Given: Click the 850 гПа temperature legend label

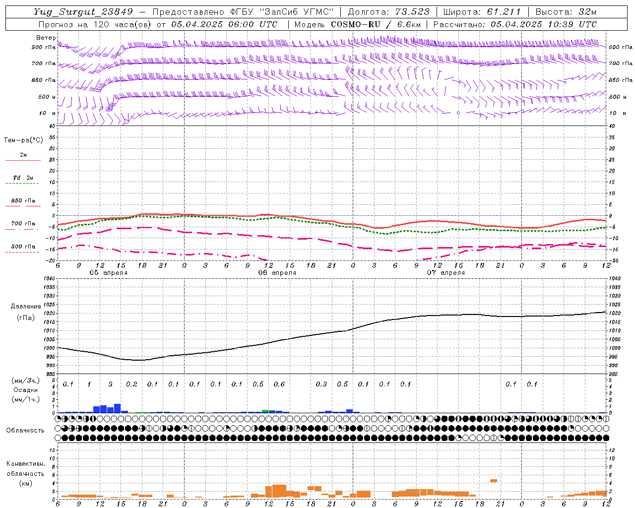Looking at the screenshot, I should click(x=23, y=201).
